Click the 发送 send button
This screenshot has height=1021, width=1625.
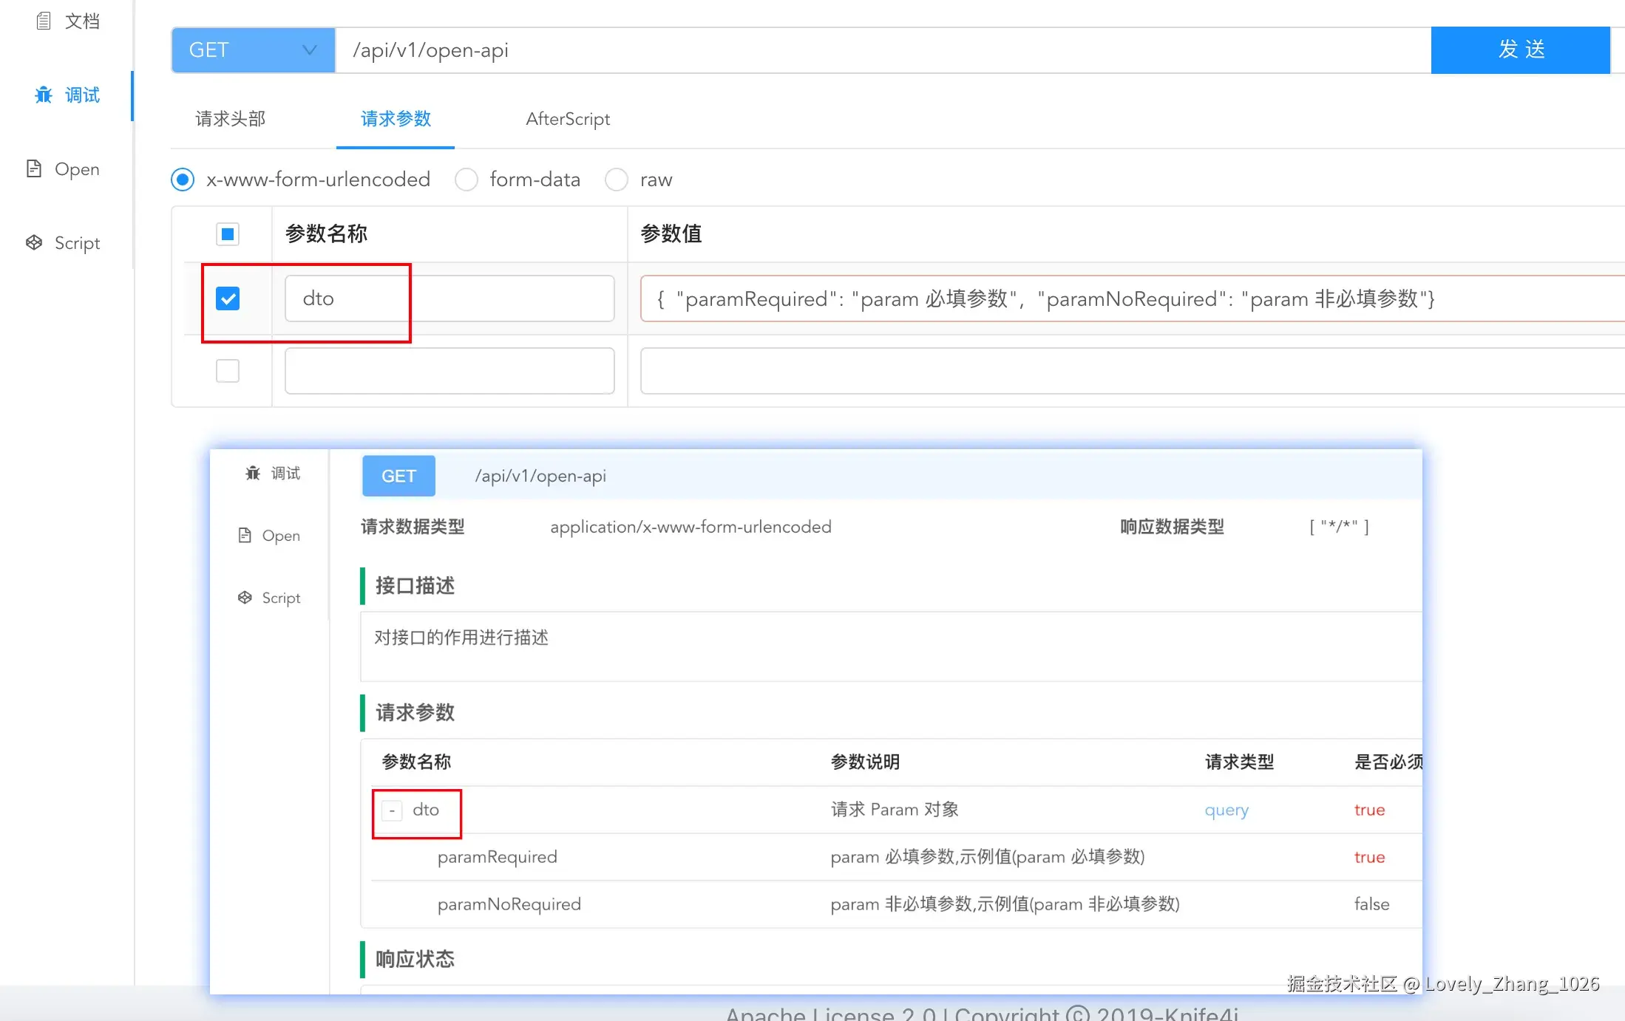(x=1520, y=50)
